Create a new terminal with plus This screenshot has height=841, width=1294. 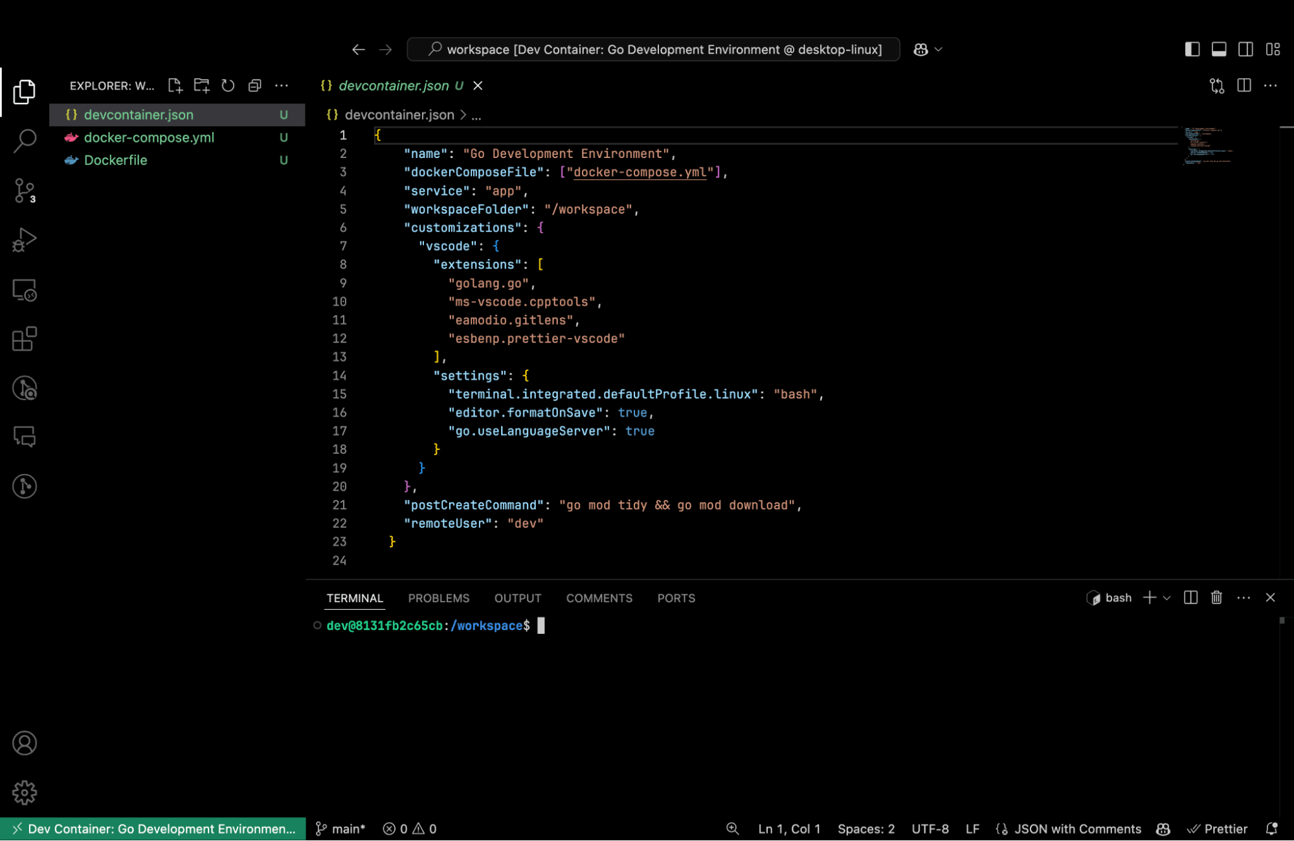point(1150,598)
